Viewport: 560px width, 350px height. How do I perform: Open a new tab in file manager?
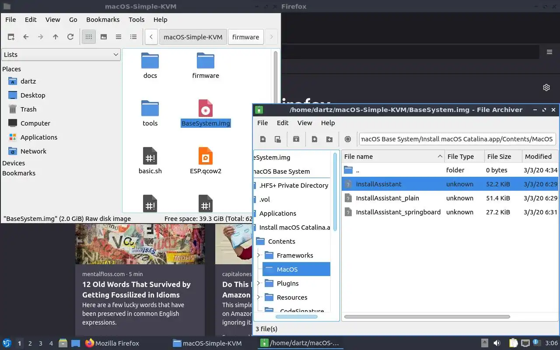(x=11, y=37)
